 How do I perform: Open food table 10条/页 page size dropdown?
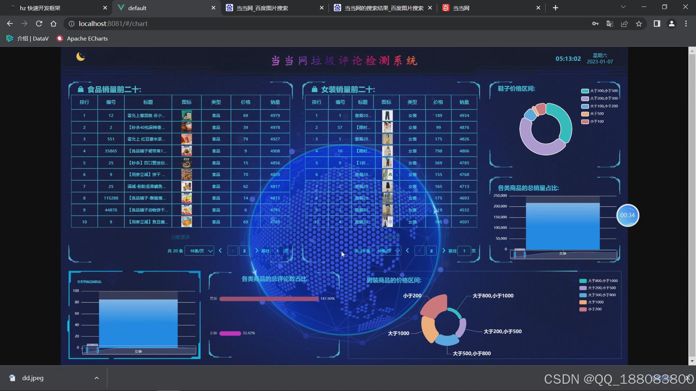199,251
